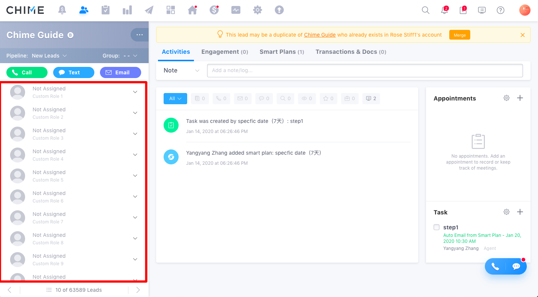Open the upload arrow icon in navigation
Image resolution: width=538 pixels, height=297 pixels.
point(279,10)
